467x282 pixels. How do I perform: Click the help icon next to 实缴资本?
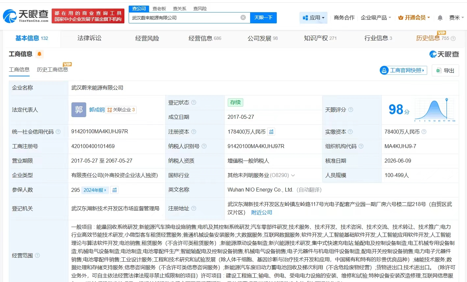[x=350, y=132]
